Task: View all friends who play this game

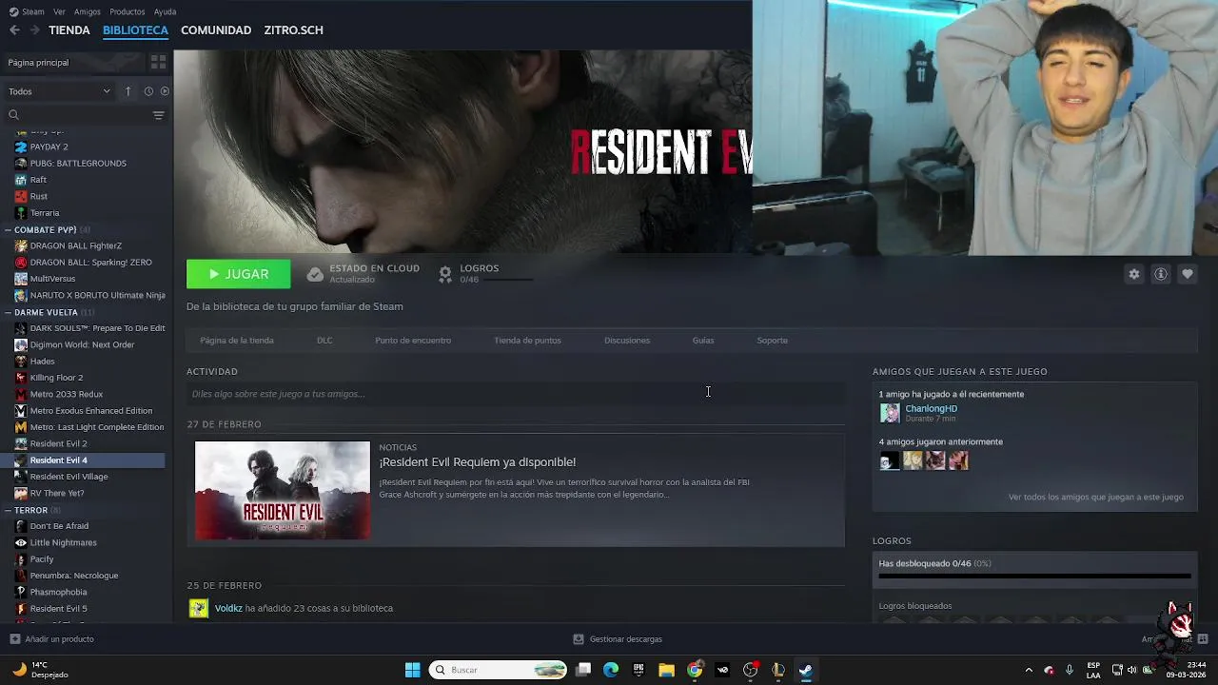Action: click(1095, 498)
